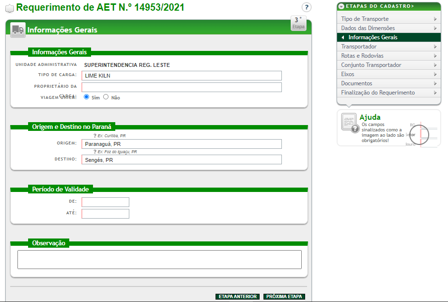Open the Transportador step
Screen dimensions: 448x302
point(359,47)
